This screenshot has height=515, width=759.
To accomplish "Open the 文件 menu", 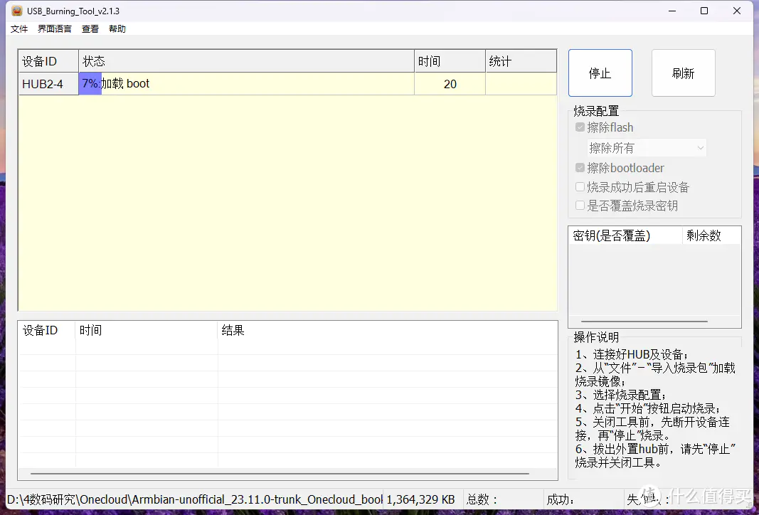I will tap(19, 29).
